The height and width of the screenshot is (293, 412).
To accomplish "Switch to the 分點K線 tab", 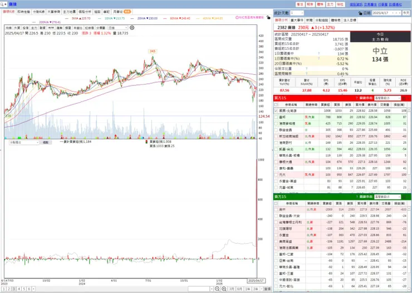I will click(38, 12).
